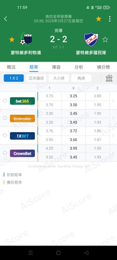The height and width of the screenshot is (260, 117).
Task: Open Nacional team crest
Action: (91, 39)
